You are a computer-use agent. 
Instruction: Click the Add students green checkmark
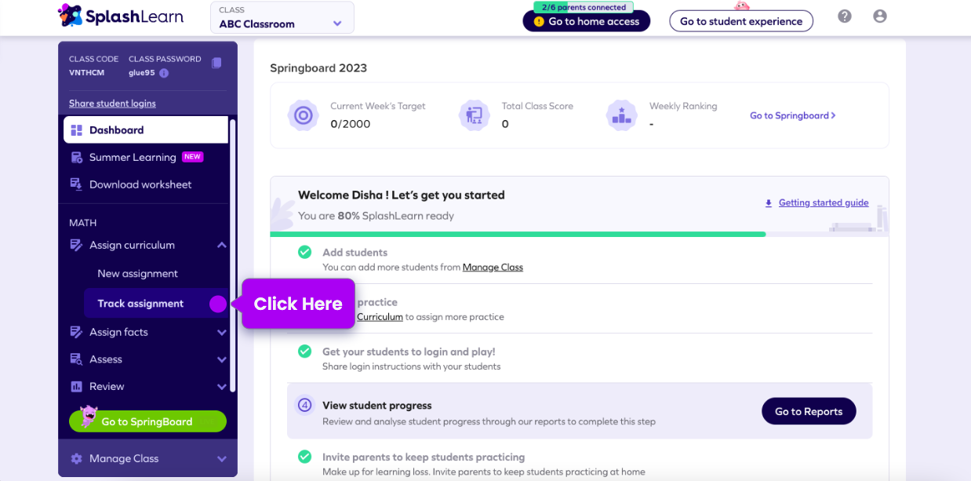pos(304,252)
